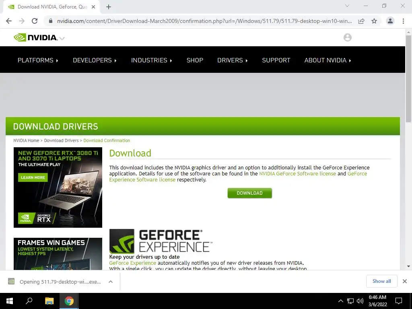Click the network tray icon

click(350, 301)
